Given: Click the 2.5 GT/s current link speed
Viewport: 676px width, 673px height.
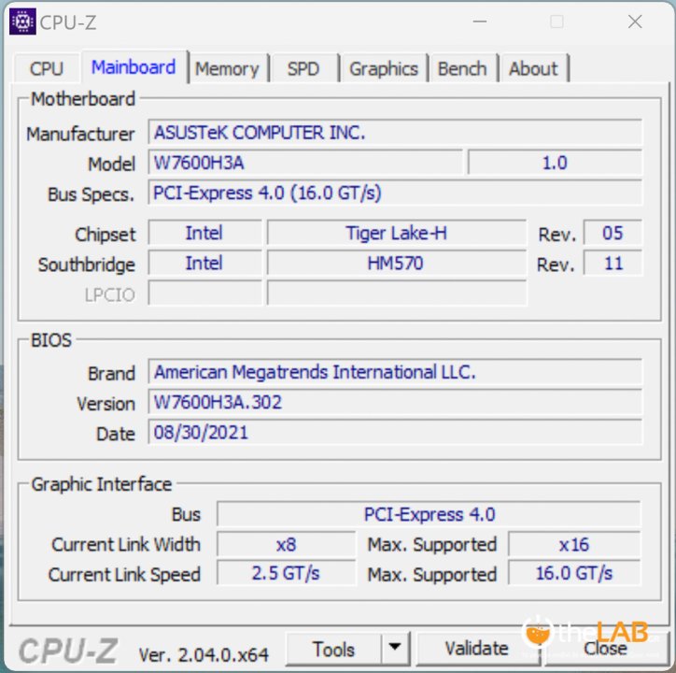Looking at the screenshot, I should [x=287, y=573].
